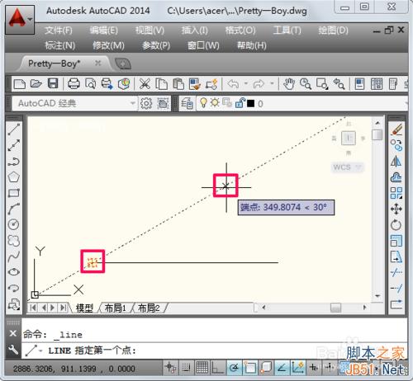Select the Rotate tool

click(396, 225)
